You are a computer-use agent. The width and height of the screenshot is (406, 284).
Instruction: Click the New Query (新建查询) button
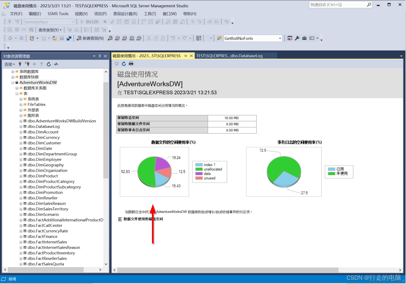[x=90, y=38]
